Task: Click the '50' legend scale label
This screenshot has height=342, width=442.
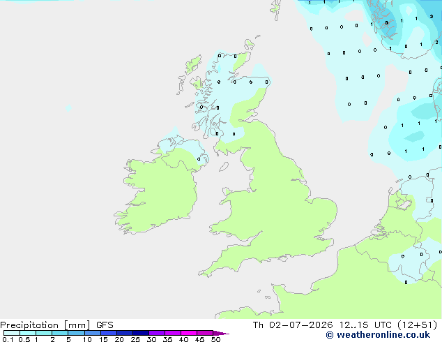Action: point(215,339)
